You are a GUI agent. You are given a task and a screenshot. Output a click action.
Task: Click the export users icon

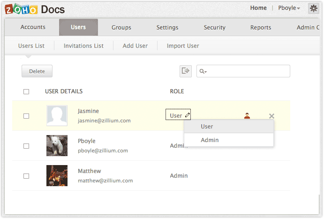point(186,71)
